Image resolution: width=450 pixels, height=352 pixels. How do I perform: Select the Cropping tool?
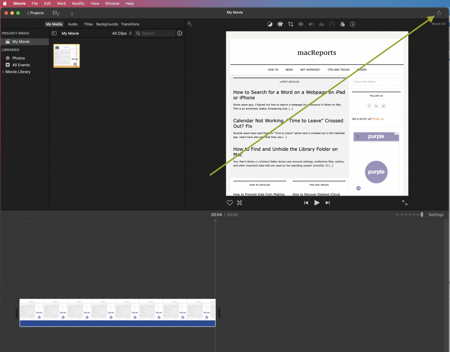tap(291, 24)
